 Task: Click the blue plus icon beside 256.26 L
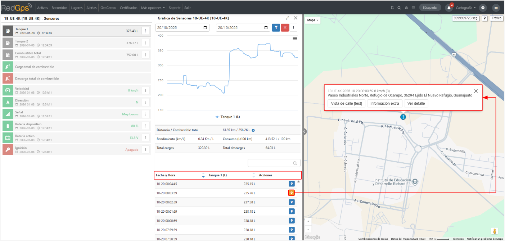click(253, 130)
